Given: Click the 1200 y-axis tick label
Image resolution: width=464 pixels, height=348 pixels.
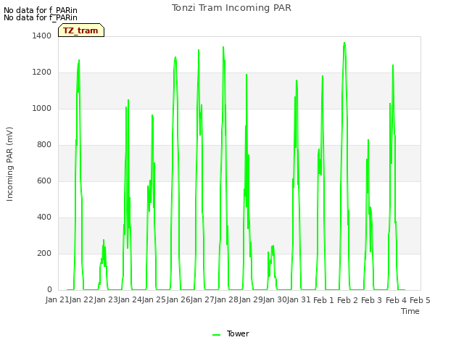Looking at the screenshot, I should (x=42, y=72).
